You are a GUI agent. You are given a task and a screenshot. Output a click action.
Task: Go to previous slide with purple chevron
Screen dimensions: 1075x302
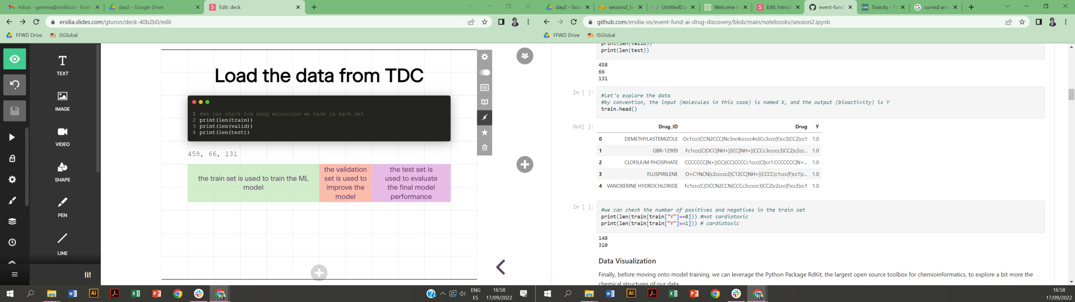[501, 267]
